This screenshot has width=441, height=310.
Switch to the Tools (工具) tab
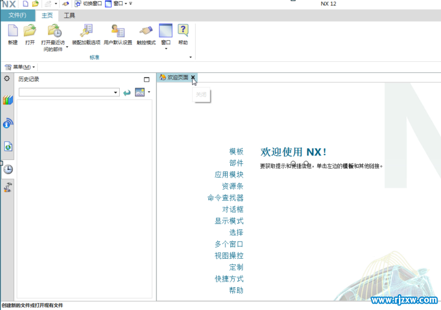pos(69,15)
